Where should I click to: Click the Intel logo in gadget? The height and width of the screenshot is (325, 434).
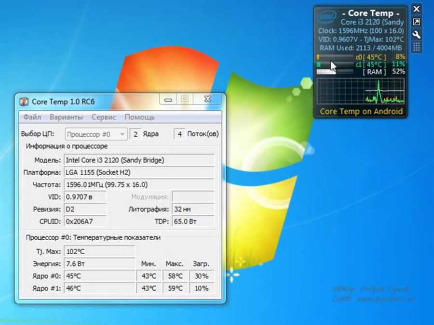point(326,17)
